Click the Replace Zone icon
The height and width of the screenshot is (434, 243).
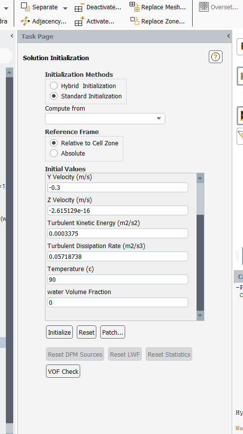(x=135, y=21)
